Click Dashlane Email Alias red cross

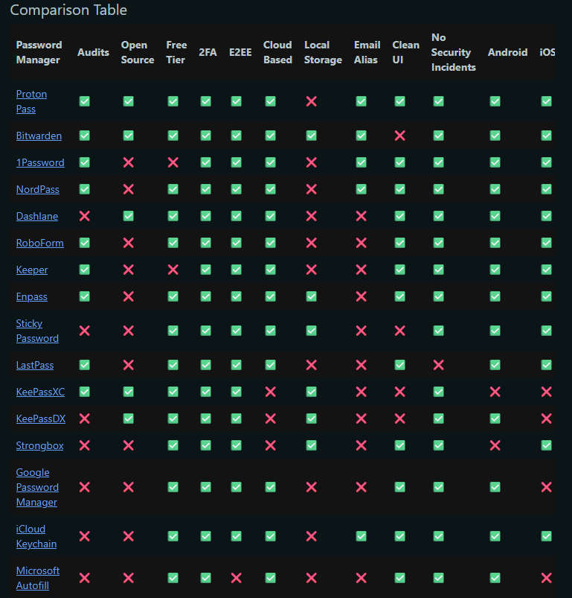coord(361,216)
